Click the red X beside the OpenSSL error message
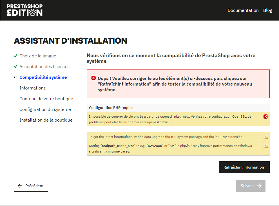 (x=266, y=116)
